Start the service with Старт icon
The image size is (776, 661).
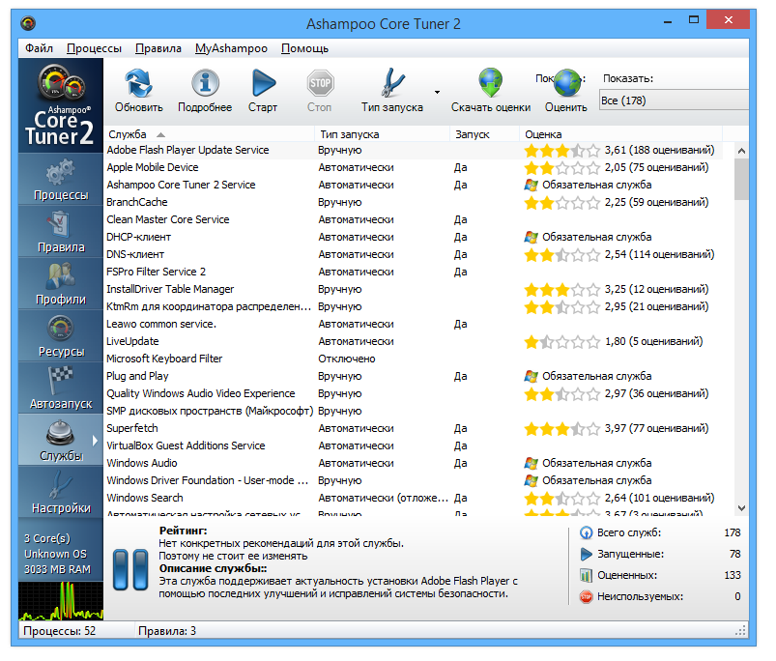(x=263, y=83)
